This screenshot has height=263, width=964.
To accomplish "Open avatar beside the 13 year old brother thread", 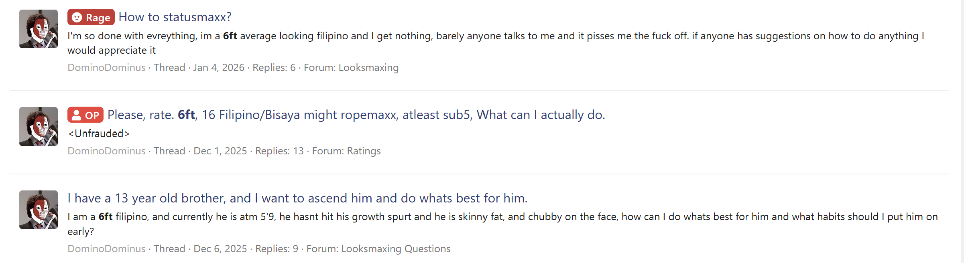I will [39, 210].
